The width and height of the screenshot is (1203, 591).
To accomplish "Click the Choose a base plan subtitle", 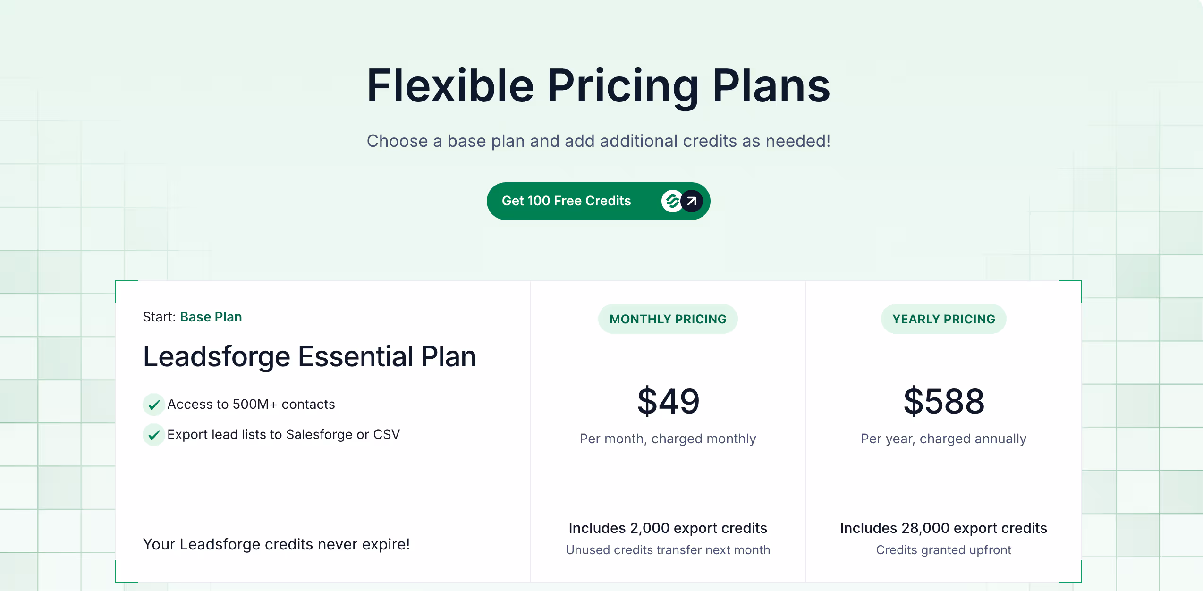I will click(x=599, y=141).
